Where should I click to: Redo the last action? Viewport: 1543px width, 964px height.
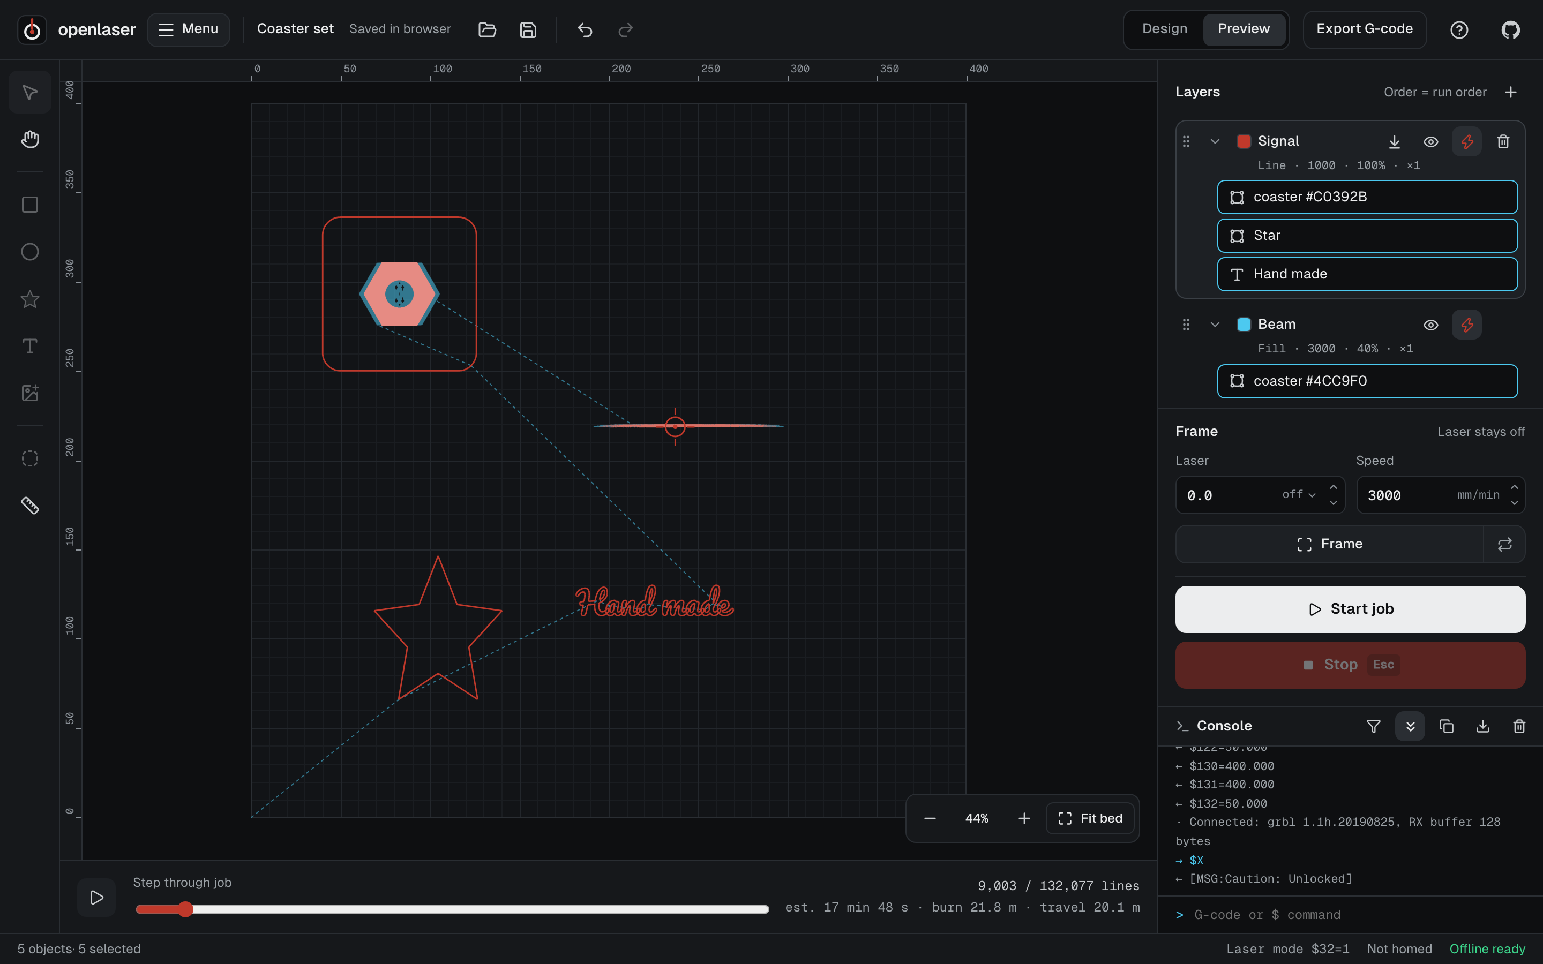[x=625, y=29]
